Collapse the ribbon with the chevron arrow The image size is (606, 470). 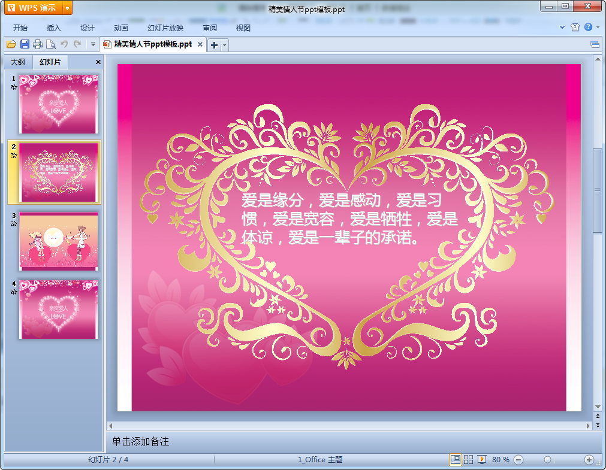pyautogui.click(x=562, y=27)
